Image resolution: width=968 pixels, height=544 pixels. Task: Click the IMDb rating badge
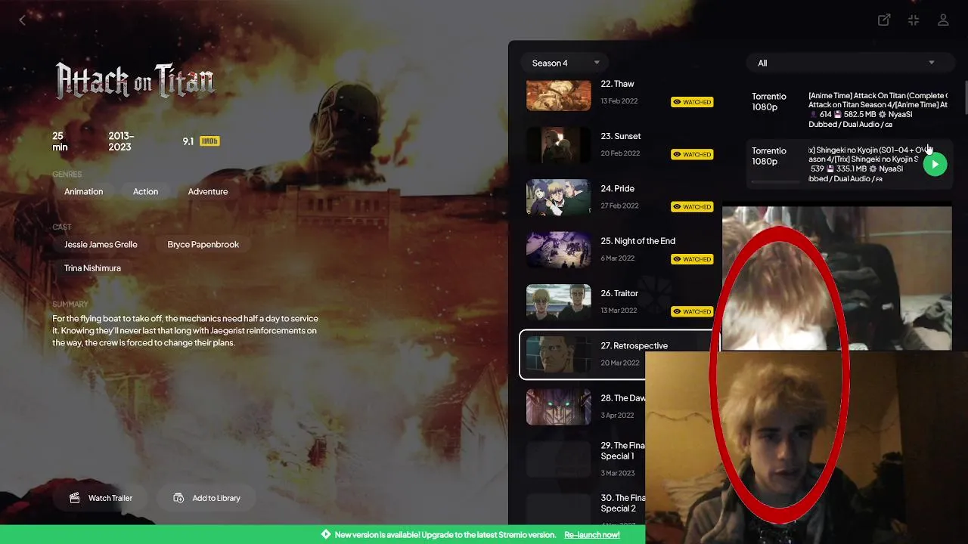(x=209, y=141)
